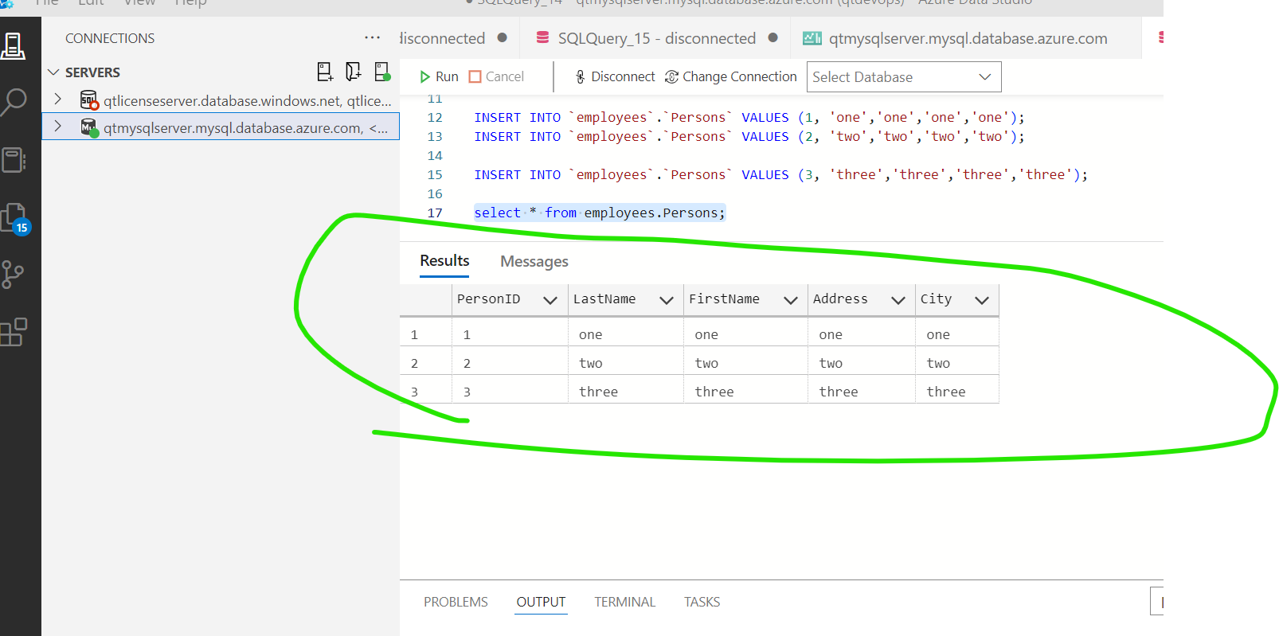1279x636 pixels.
Task: Show active connections icon in Servers
Action: [x=382, y=72]
